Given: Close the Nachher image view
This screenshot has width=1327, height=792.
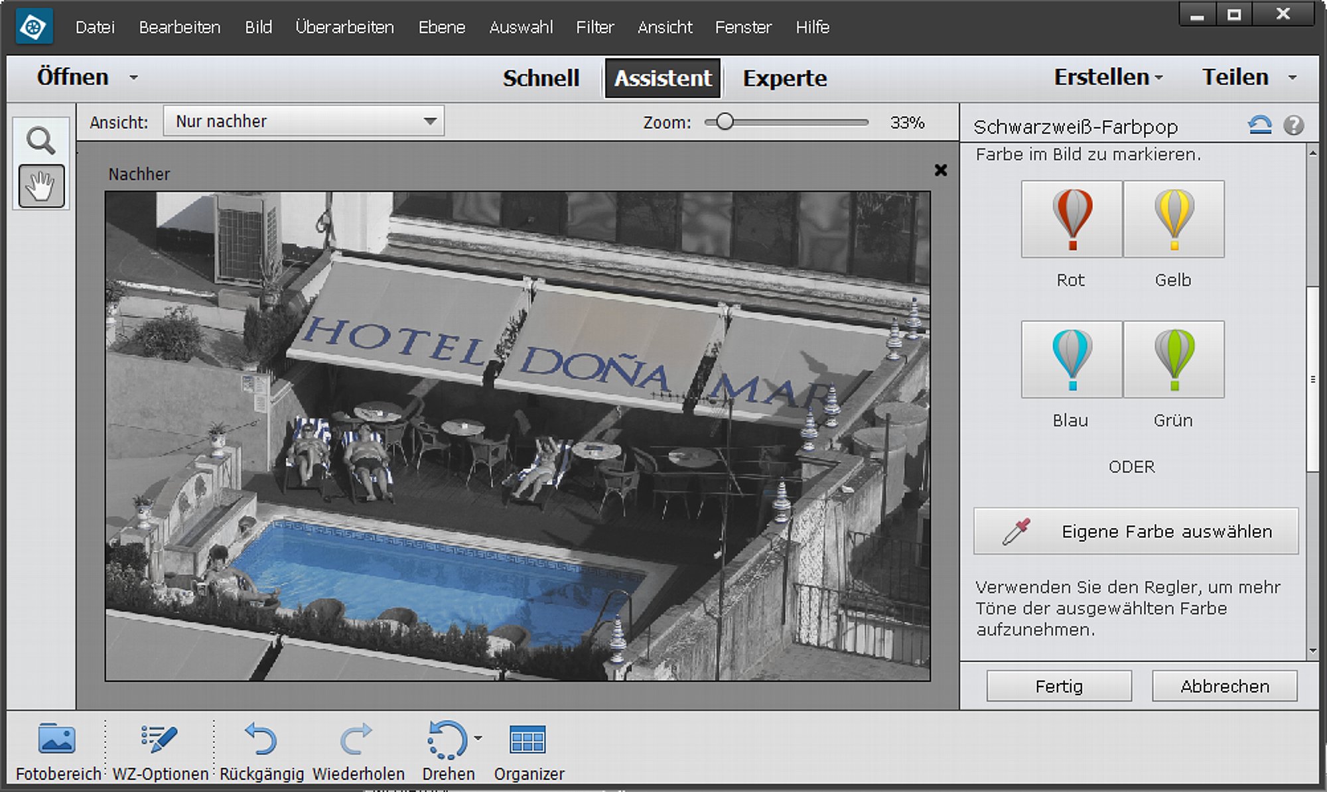Looking at the screenshot, I should (x=940, y=170).
